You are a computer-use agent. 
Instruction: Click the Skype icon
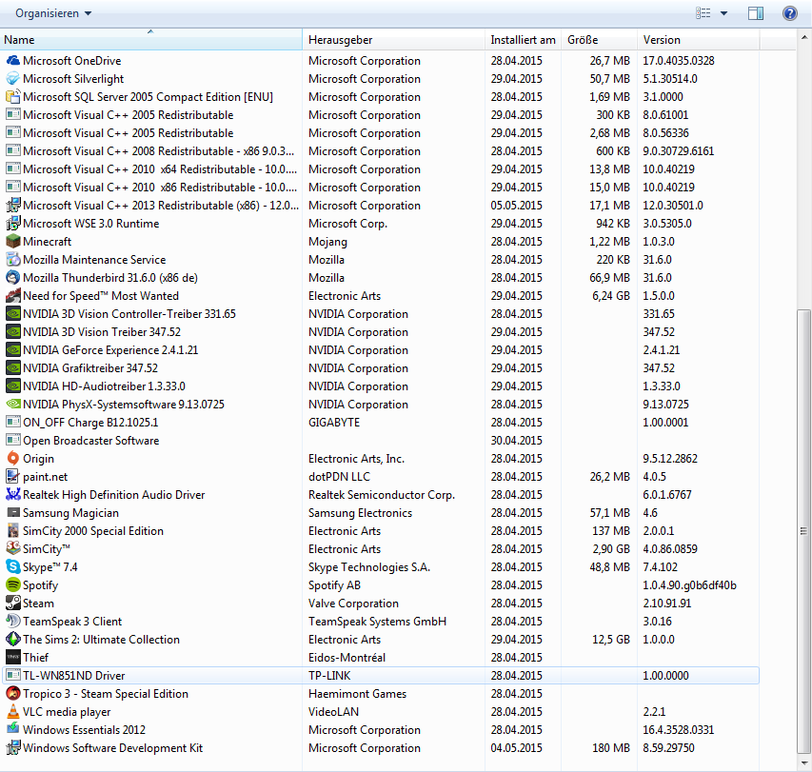tap(13, 567)
